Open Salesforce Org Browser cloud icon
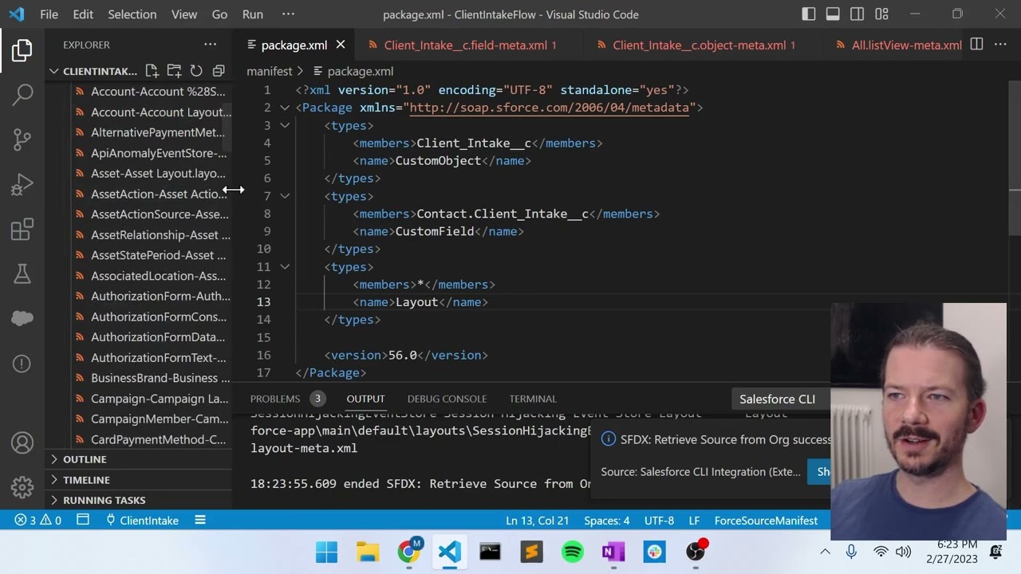This screenshot has height=574, width=1021. pos(22,318)
